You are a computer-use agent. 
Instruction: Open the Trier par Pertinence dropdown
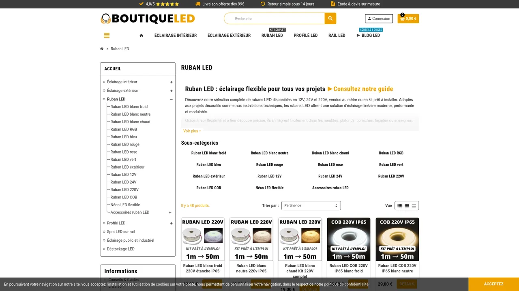coord(311,206)
